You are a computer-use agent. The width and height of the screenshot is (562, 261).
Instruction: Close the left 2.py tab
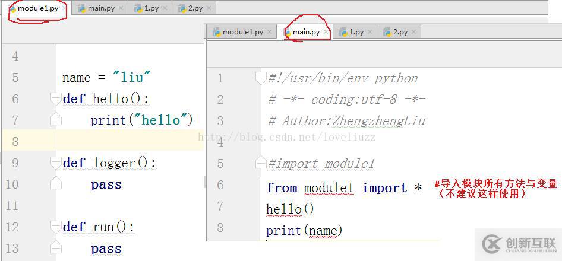click(x=209, y=8)
